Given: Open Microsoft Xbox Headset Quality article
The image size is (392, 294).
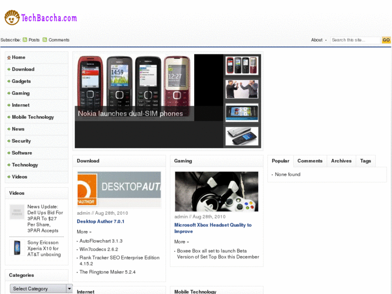Looking at the screenshot, I should pyautogui.click(x=213, y=228).
